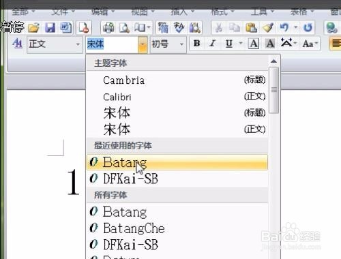Select Calibri (正文) theme font
The height and width of the screenshot is (259, 341).
(x=177, y=97)
